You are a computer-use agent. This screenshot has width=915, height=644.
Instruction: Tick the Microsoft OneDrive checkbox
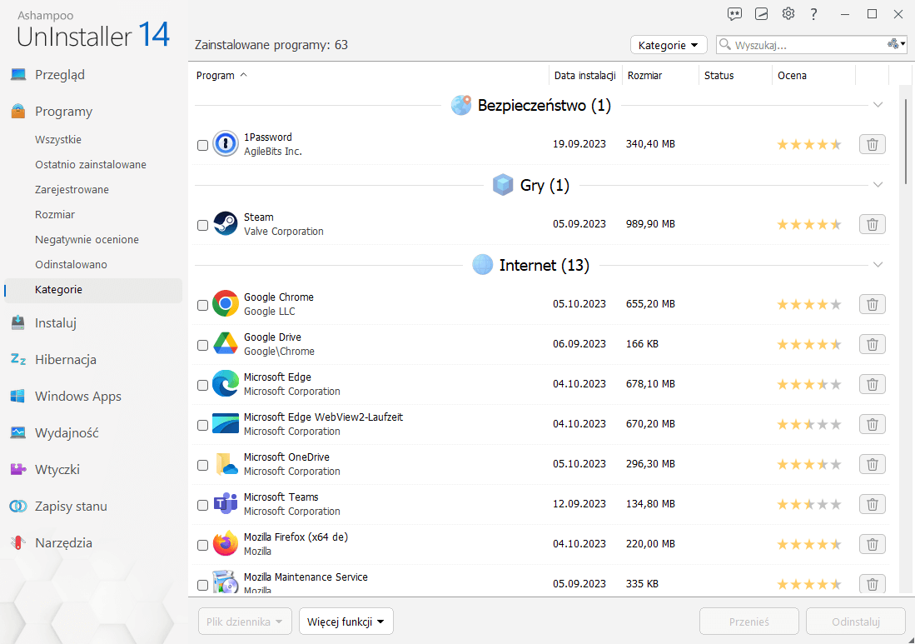click(202, 466)
